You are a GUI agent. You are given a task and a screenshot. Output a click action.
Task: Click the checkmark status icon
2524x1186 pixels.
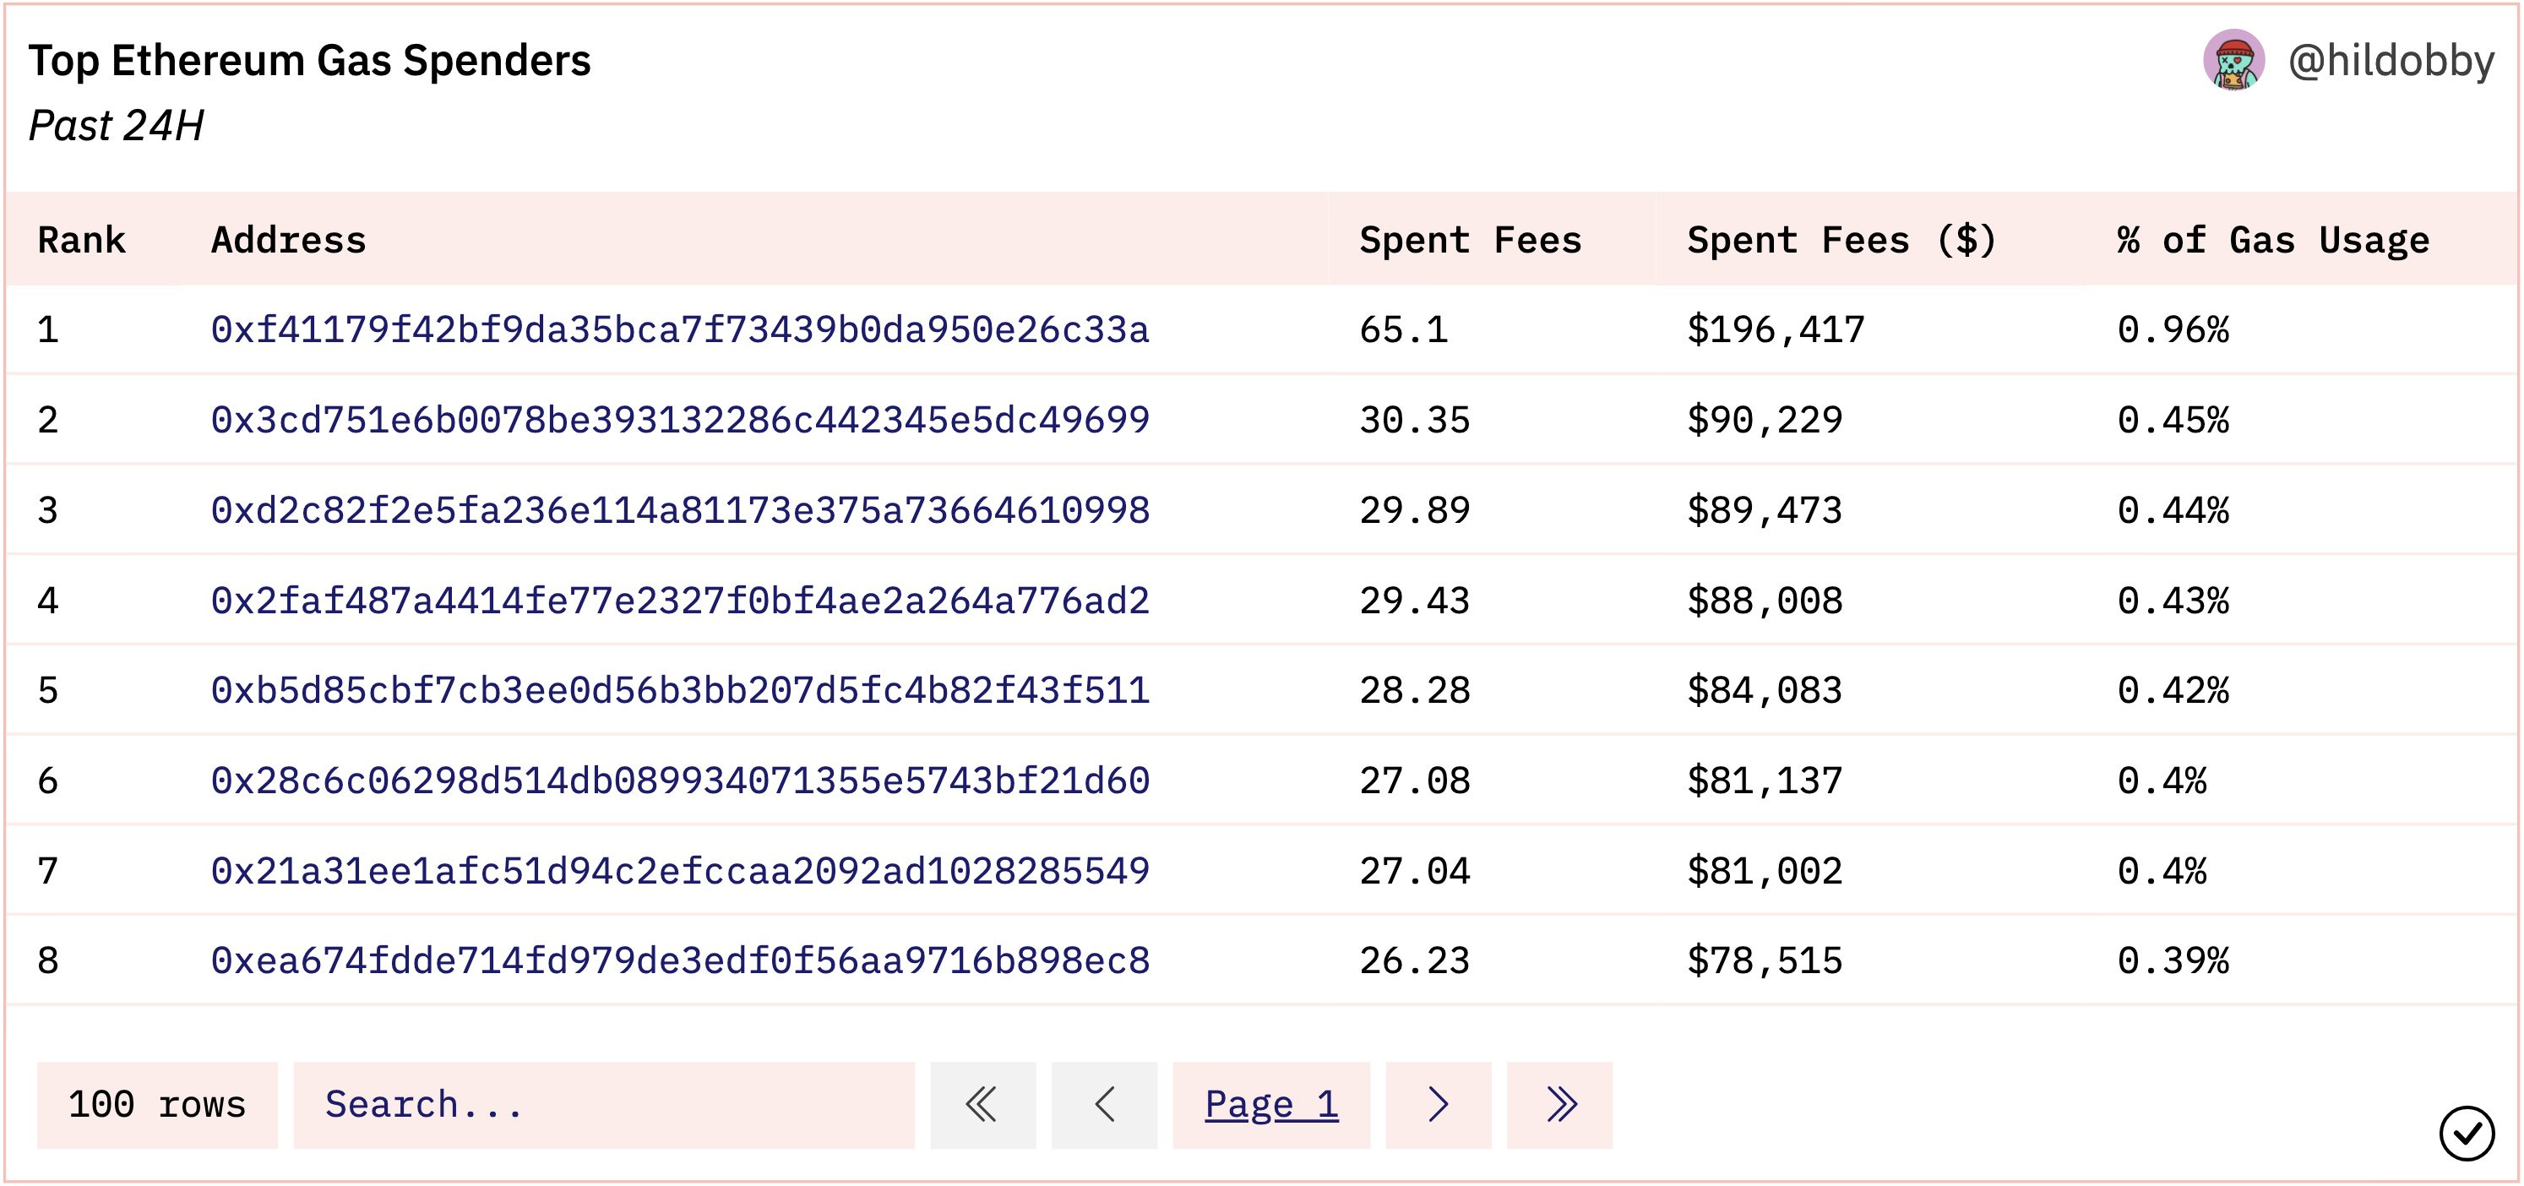point(2467,1133)
